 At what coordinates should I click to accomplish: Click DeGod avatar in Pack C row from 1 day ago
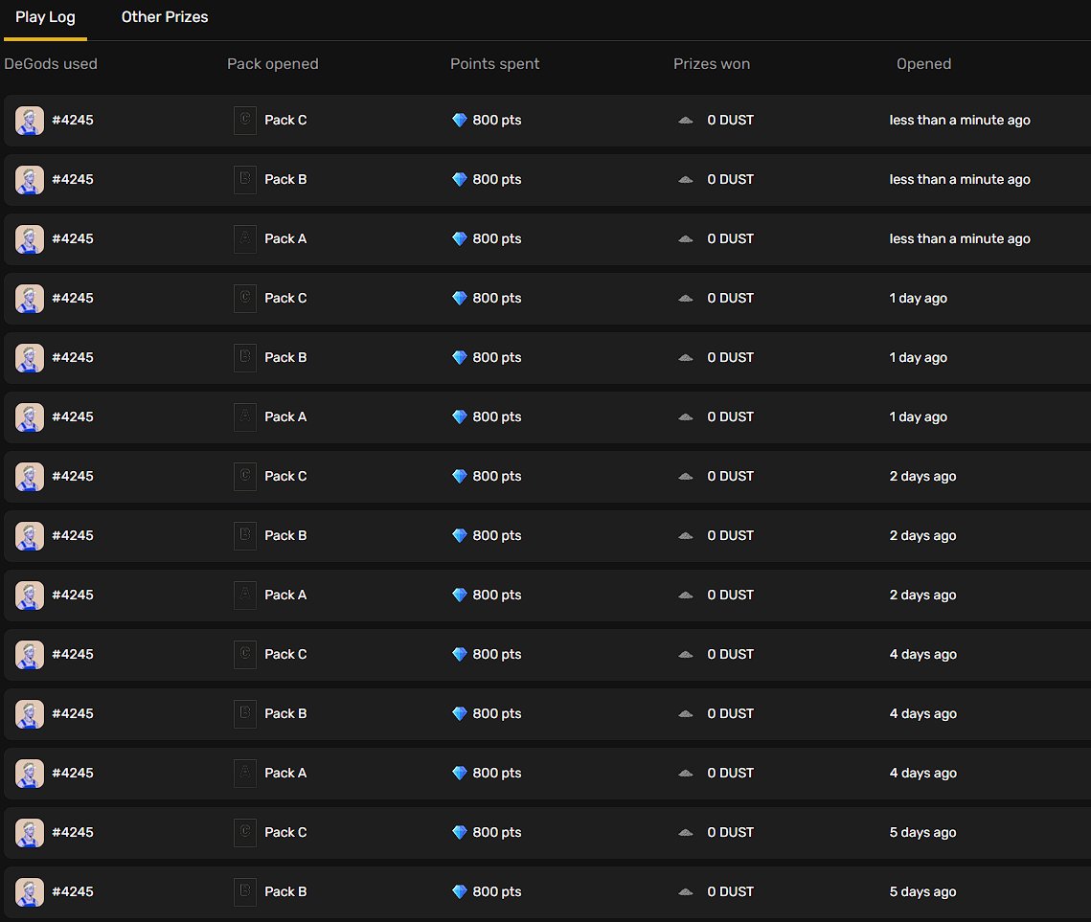click(30, 299)
